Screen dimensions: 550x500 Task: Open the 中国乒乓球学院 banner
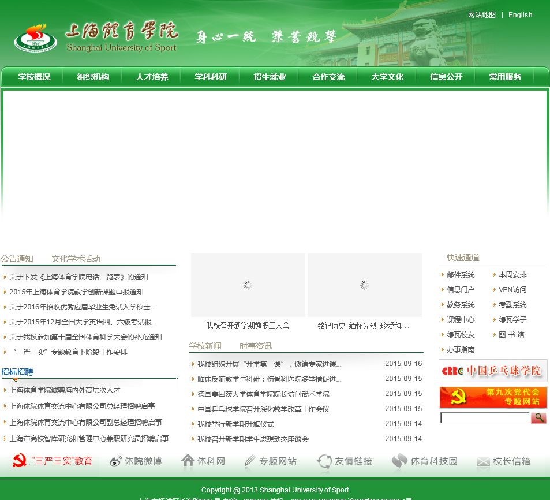tap(492, 371)
